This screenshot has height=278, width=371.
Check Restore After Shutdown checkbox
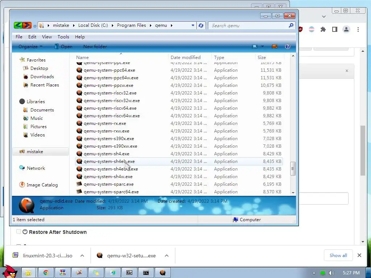click(x=18, y=231)
